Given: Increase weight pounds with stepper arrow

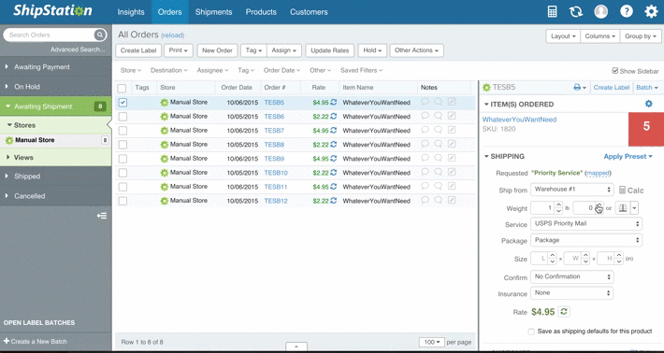Looking at the screenshot, I should pyautogui.click(x=558, y=205).
